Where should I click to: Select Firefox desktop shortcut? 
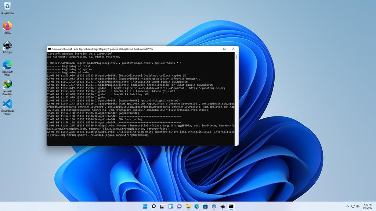7,27
